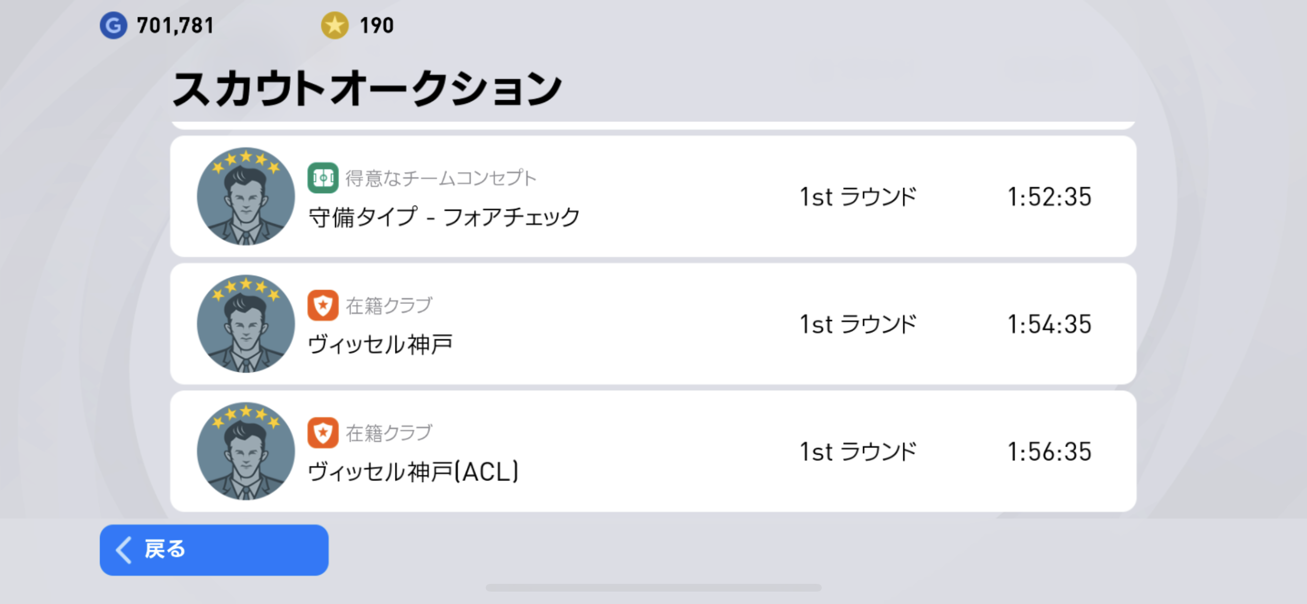Tap the orange club badge beside ヴィッセル神戸(ACL)
Screen dimensions: 1307x604
(323, 433)
